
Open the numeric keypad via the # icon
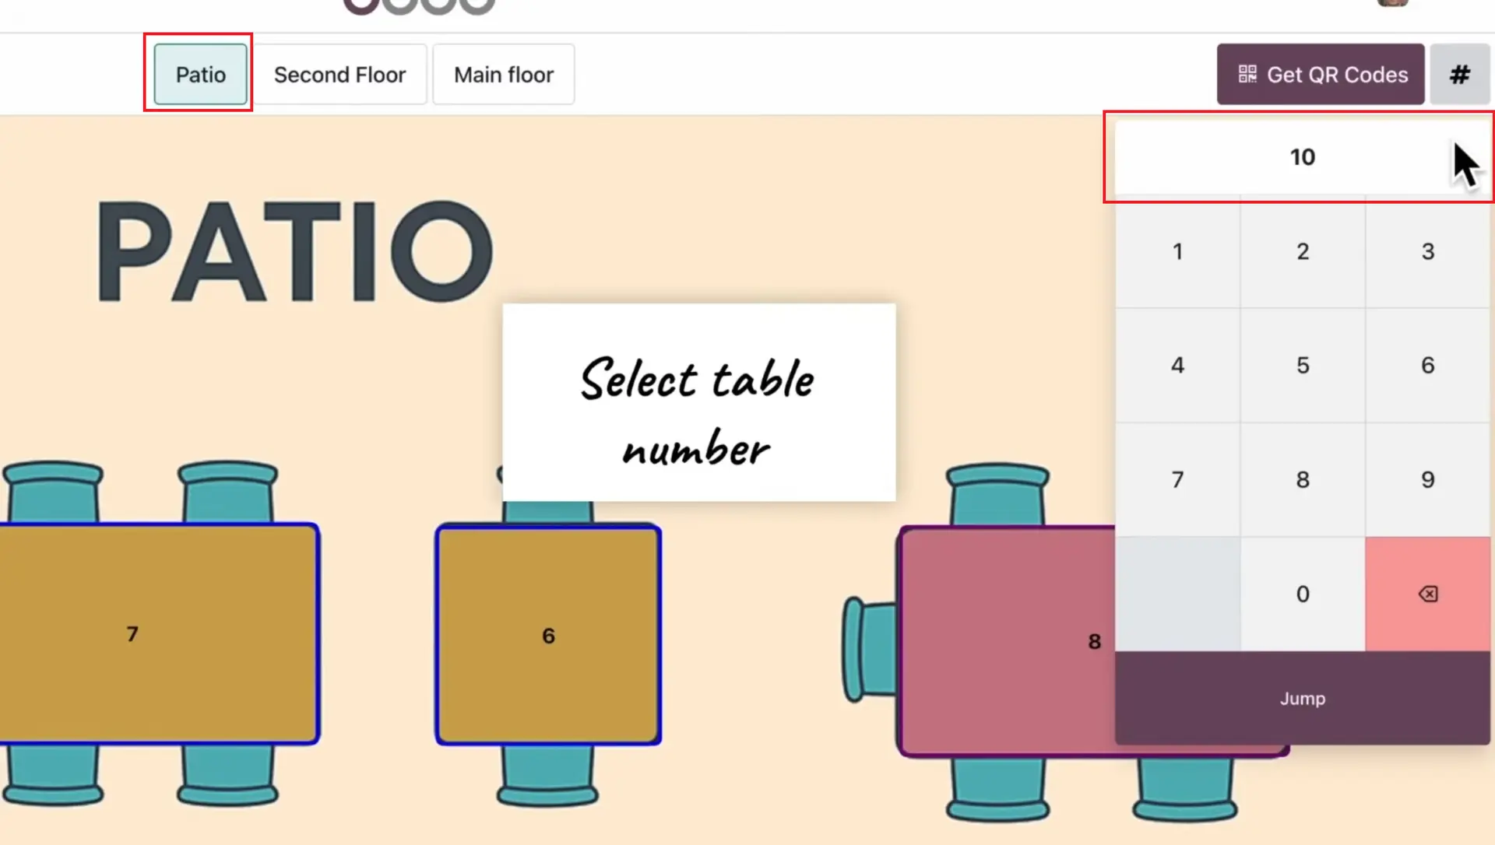[1459, 74]
